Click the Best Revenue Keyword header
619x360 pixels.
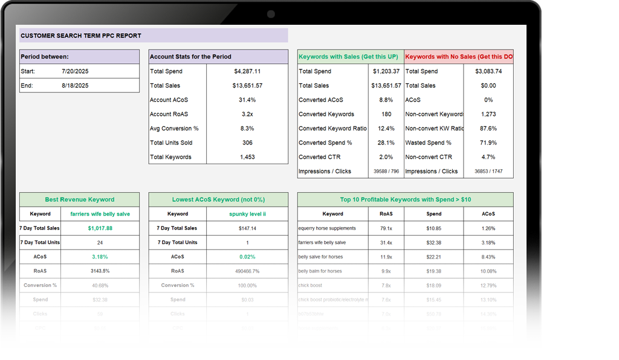coord(79,199)
